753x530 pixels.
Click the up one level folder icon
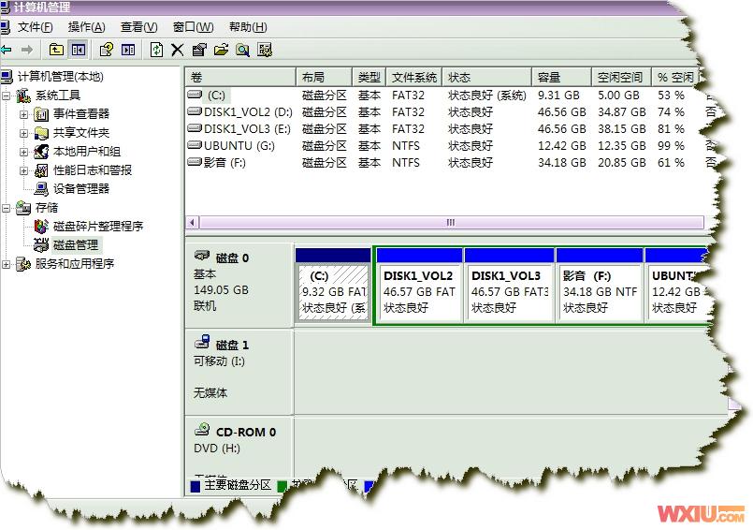tap(57, 50)
